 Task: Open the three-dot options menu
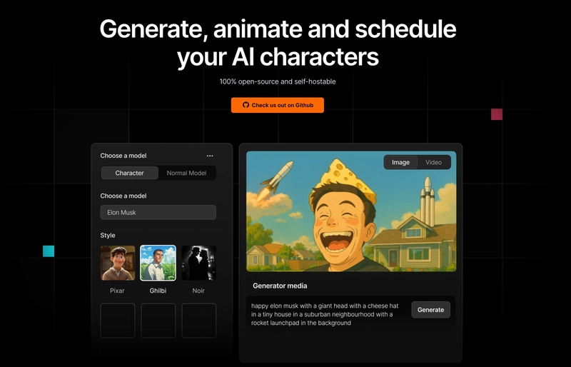210,156
